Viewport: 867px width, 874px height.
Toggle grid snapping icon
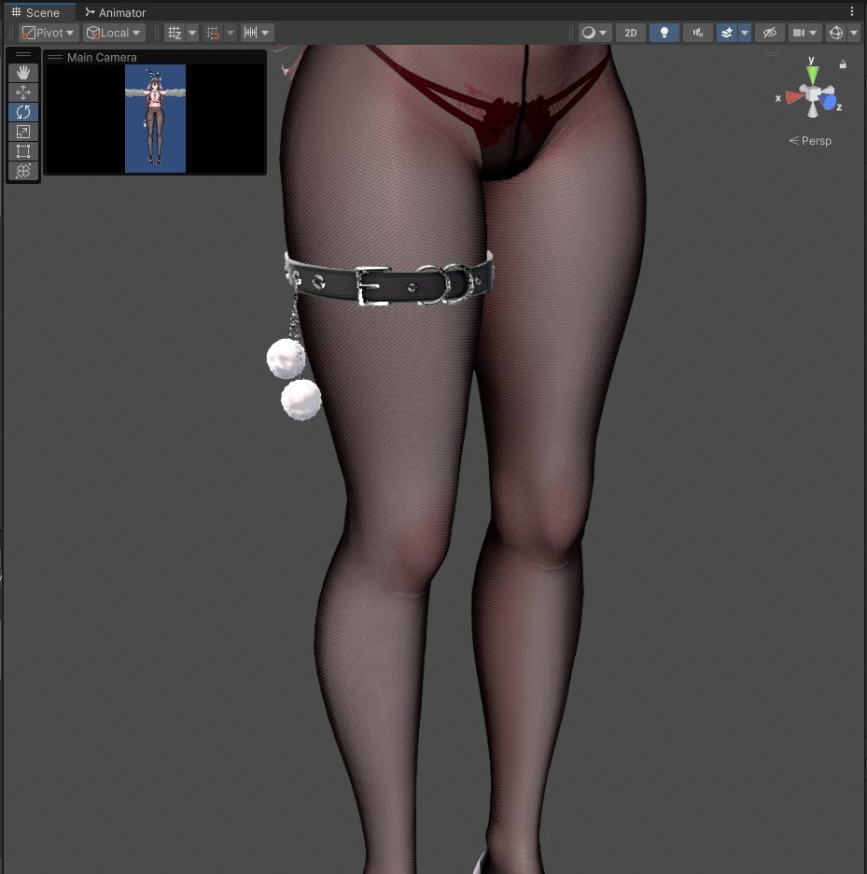tap(213, 33)
